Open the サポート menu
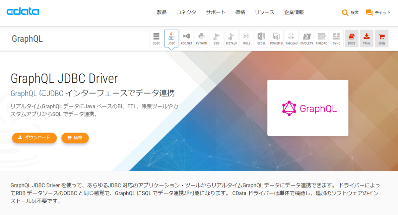This screenshot has width=398, height=215. (x=216, y=12)
